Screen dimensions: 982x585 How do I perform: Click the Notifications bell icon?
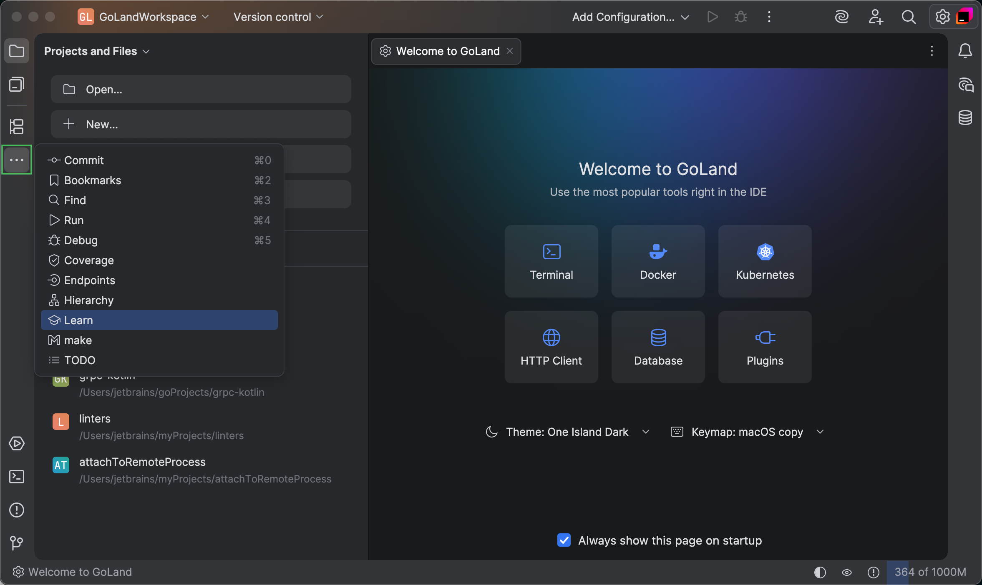(965, 51)
